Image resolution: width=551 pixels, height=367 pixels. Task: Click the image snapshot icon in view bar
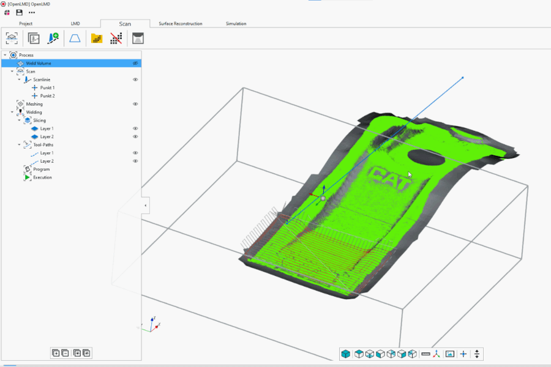(x=450, y=354)
